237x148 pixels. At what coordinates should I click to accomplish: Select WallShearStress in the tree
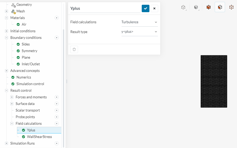click(x=39, y=137)
